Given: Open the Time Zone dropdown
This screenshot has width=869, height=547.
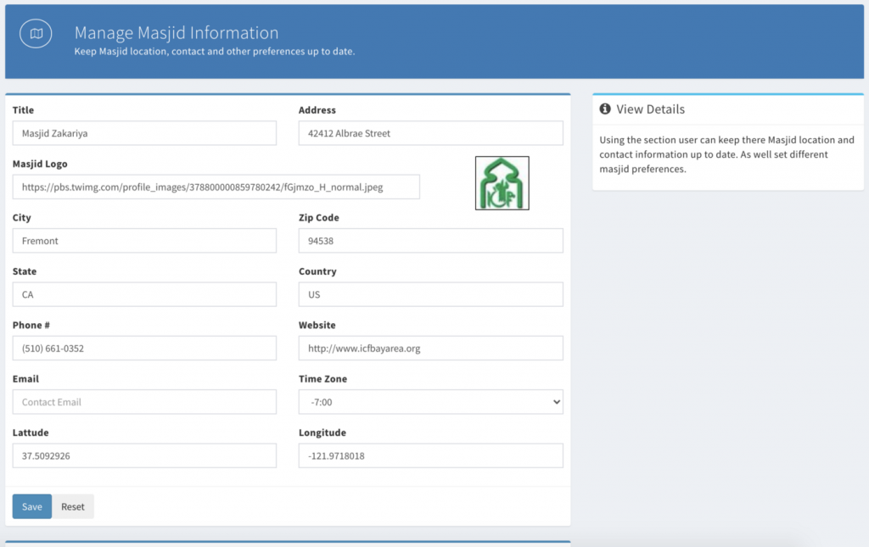Looking at the screenshot, I should click(x=430, y=402).
